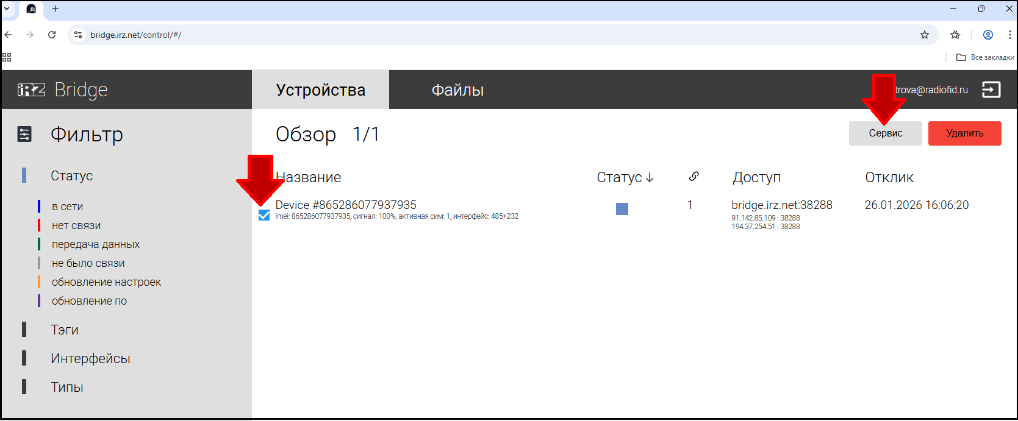Open the Устройства tab
Image resolution: width=1018 pixels, height=421 pixels.
(320, 90)
